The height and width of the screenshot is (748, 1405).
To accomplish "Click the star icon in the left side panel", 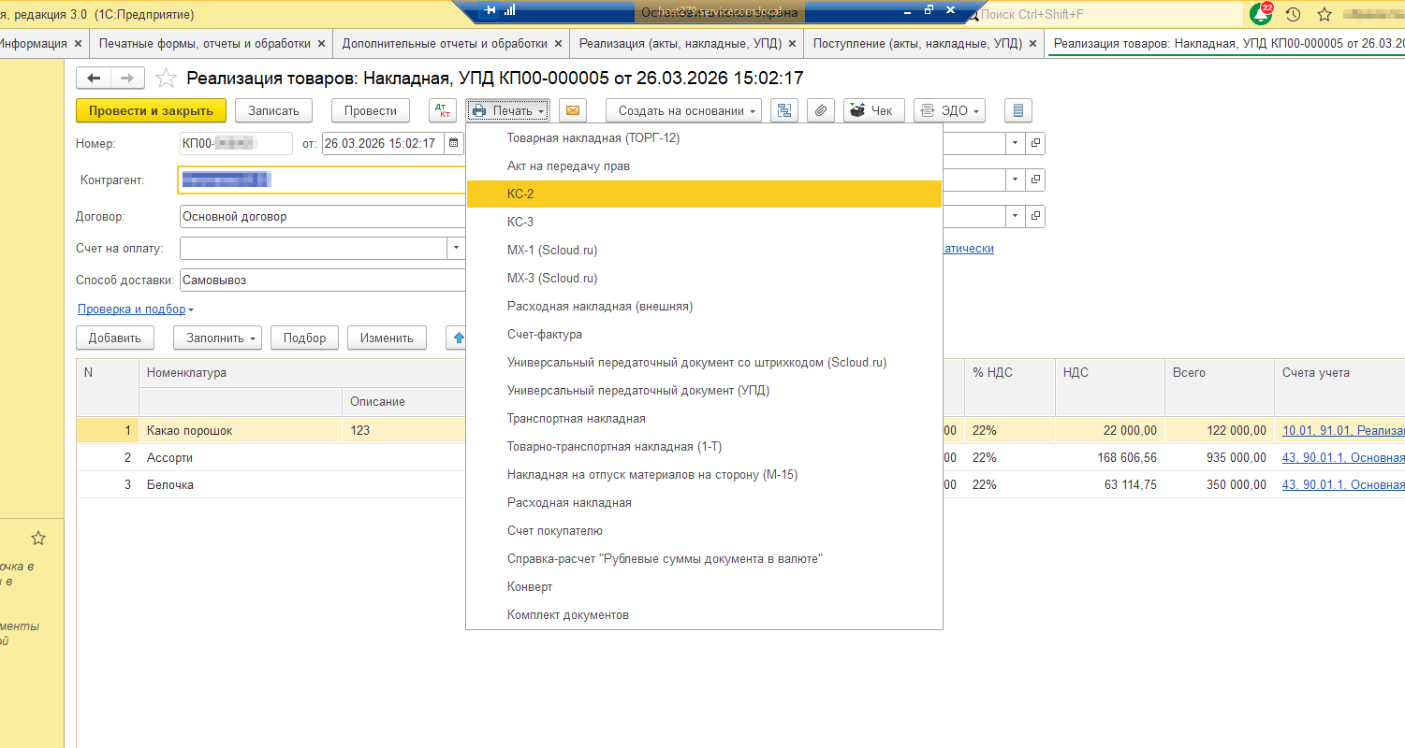I will click(x=38, y=538).
